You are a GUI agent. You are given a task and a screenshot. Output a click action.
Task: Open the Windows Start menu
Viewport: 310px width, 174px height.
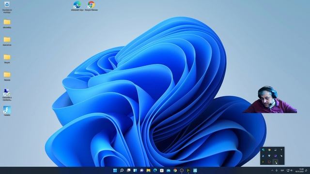(x=115, y=170)
